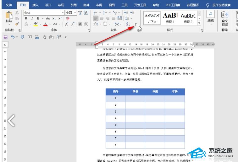Click the previous image left chevron
The image size is (238, 162).
pyautogui.click(x=11, y=121)
